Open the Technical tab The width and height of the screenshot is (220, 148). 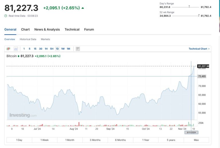pyautogui.click(x=72, y=29)
